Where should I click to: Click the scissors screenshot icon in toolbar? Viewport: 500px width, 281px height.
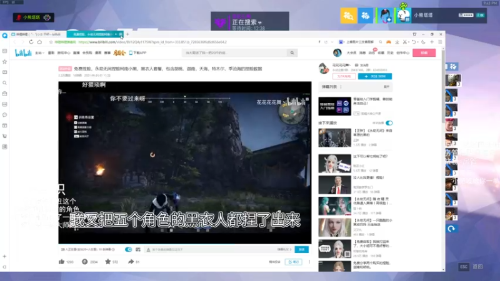point(404,42)
